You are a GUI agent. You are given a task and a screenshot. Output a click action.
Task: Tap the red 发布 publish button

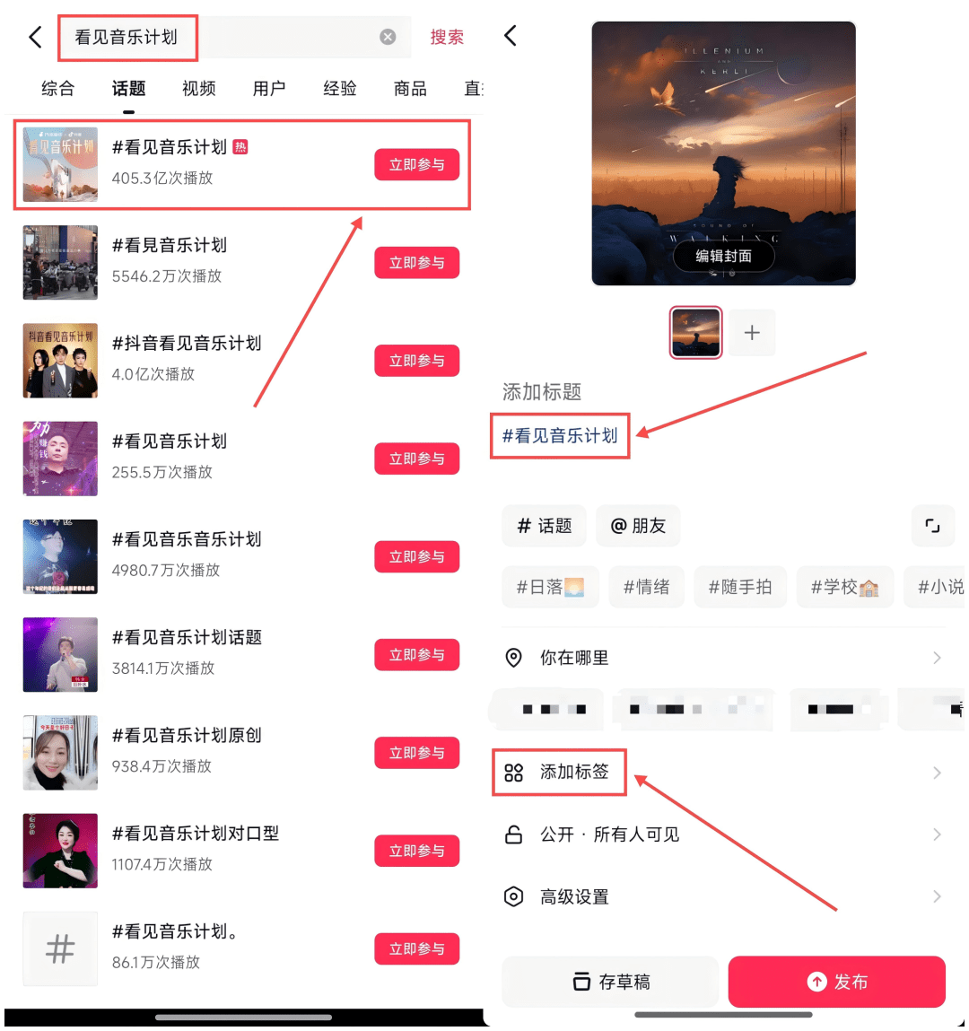coord(837,981)
